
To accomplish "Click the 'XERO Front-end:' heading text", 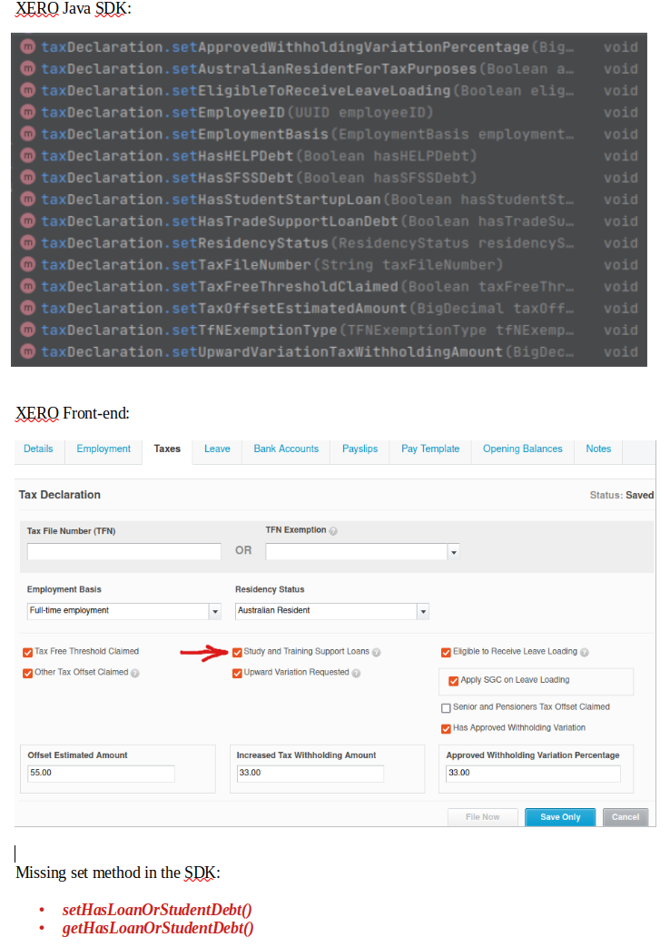I will pyautogui.click(x=73, y=413).
